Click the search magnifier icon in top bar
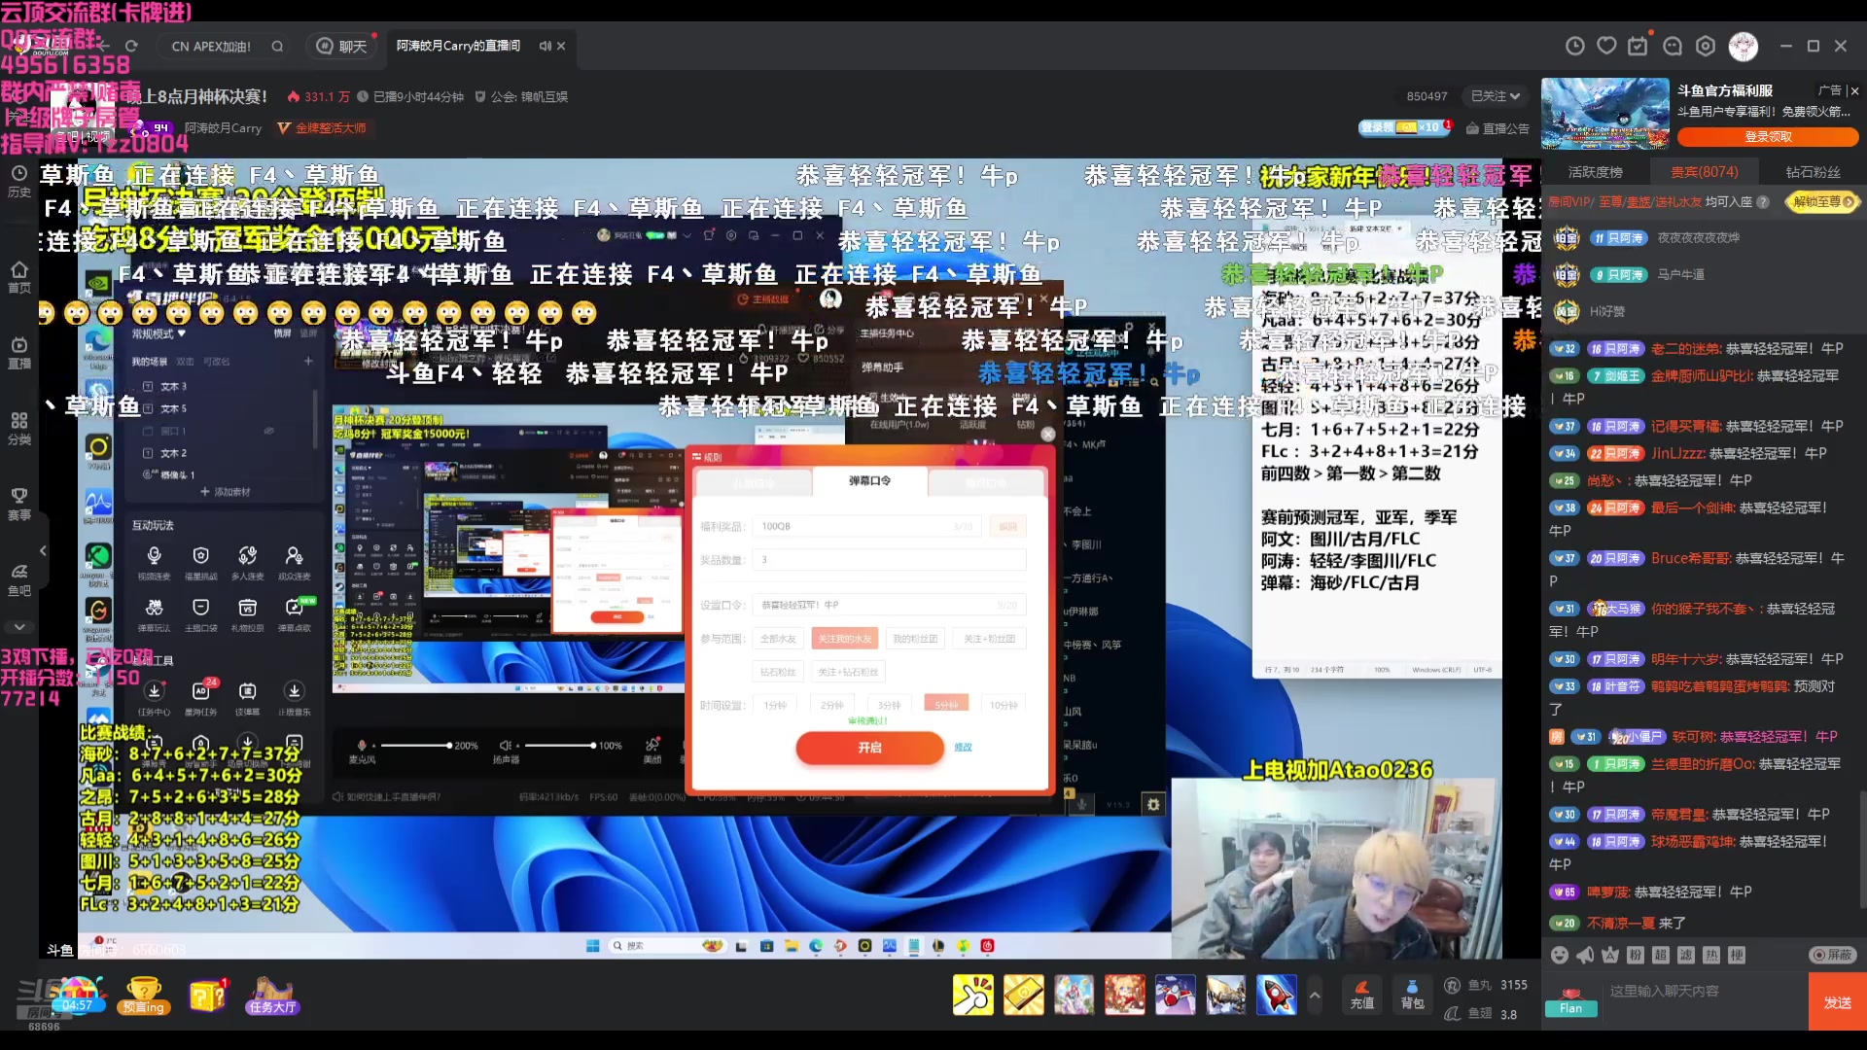Image resolution: width=1867 pixels, height=1050 pixels. [277, 46]
